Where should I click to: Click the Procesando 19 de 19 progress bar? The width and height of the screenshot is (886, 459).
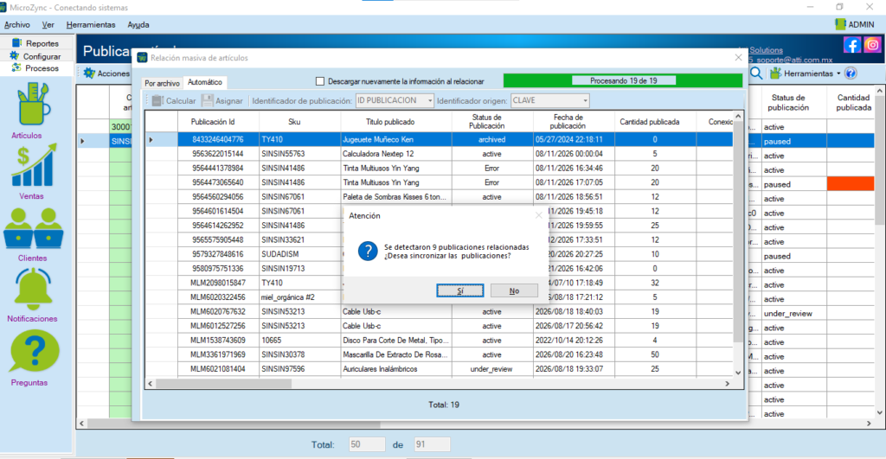pos(623,80)
